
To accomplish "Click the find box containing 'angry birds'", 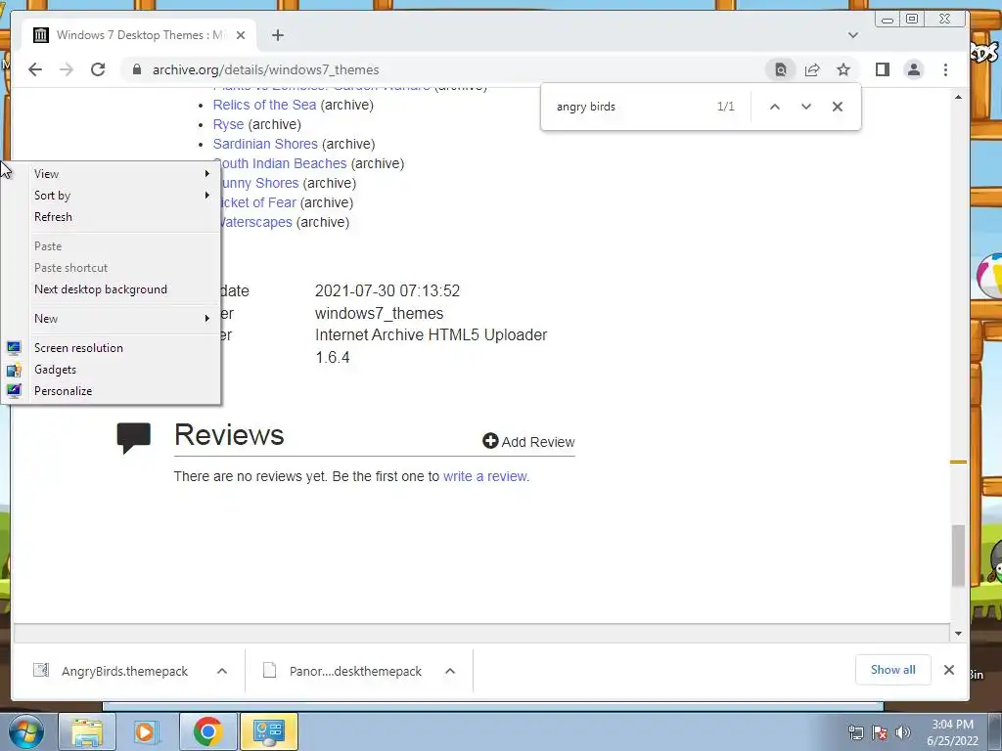I will [x=629, y=107].
